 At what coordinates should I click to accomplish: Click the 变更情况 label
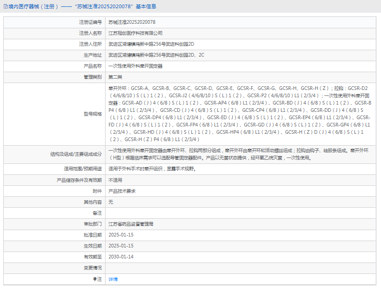click(x=93, y=268)
